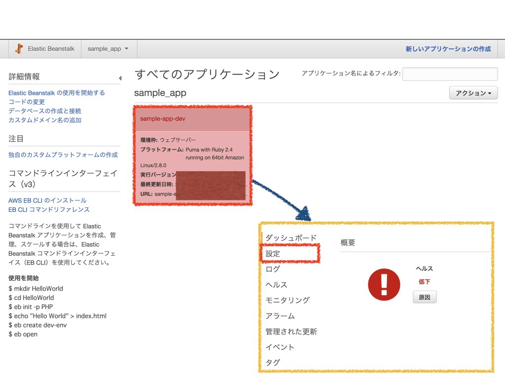
Task: Click the AWS EB CLI のインストール link
Action: pos(46,200)
